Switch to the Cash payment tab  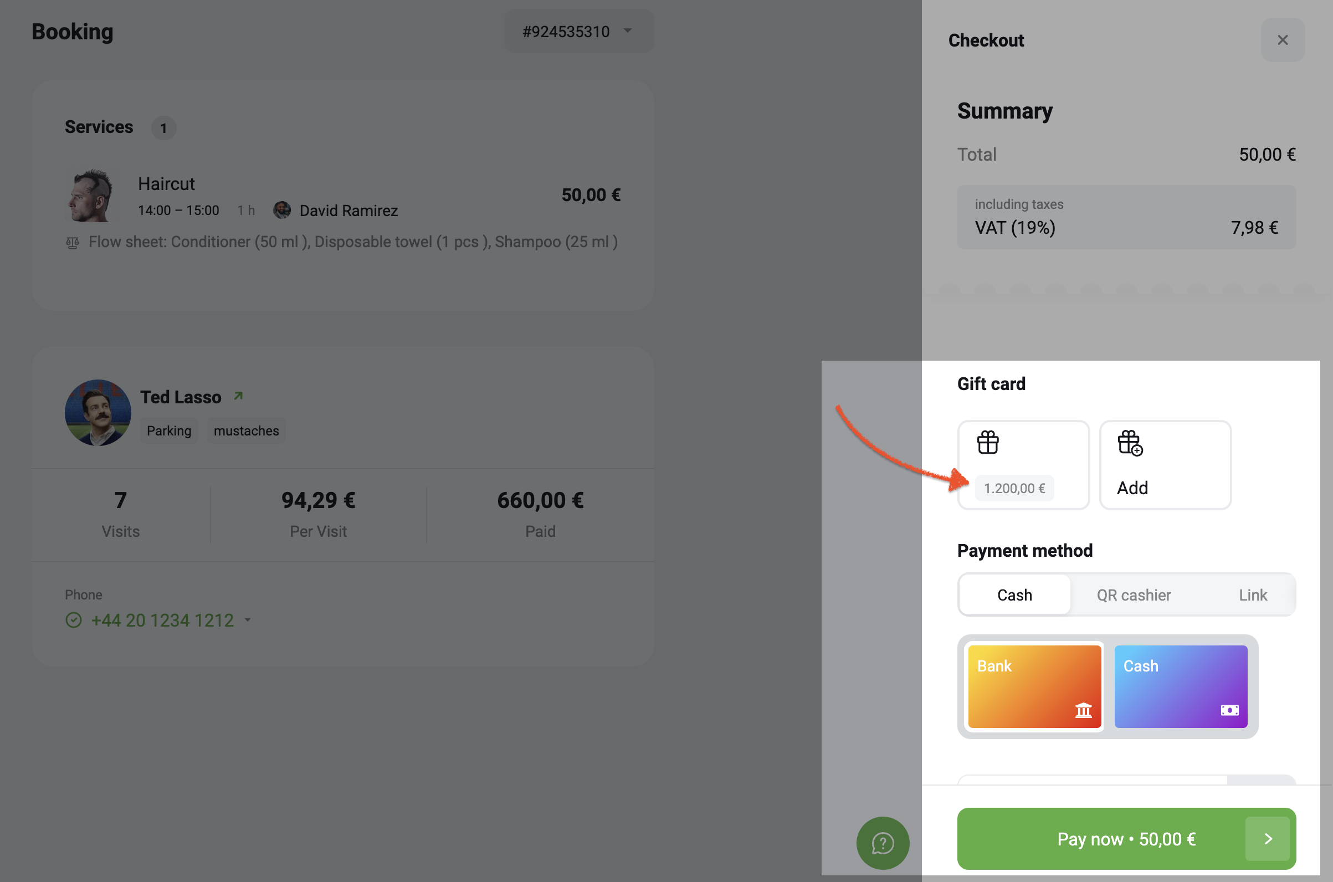pyautogui.click(x=1014, y=594)
